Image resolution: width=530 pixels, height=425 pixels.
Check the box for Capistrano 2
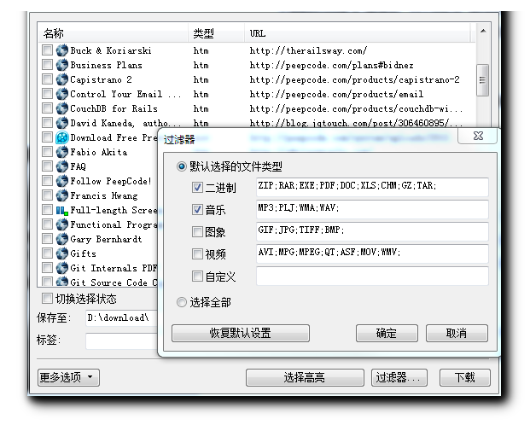tap(47, 79)
